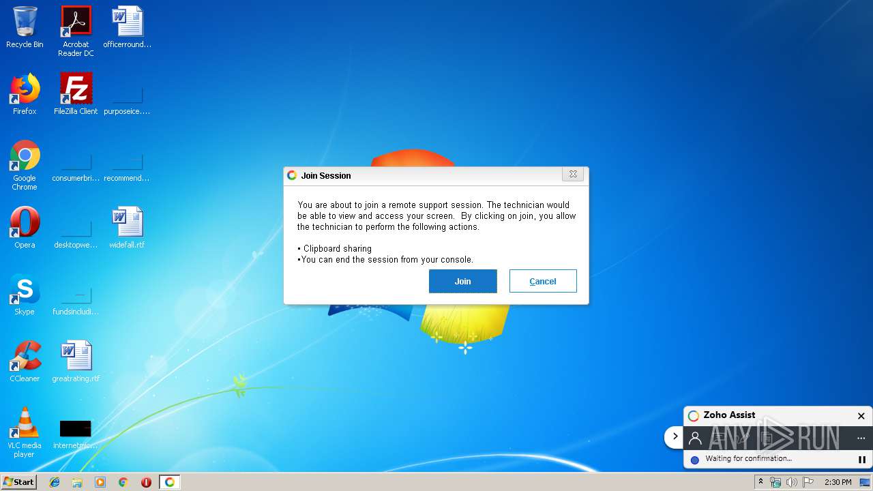Launch FileZilla Client shortcut
This screenshot has width=873, height=491.
[x=76, y=94]
